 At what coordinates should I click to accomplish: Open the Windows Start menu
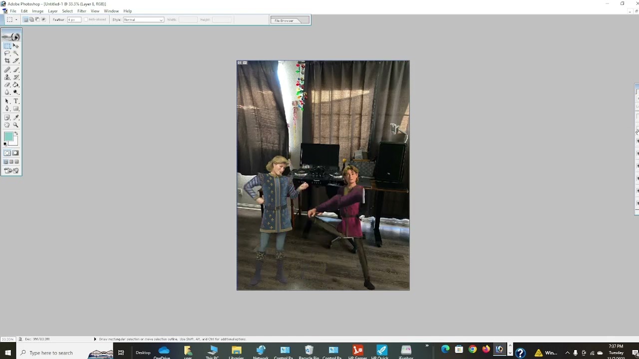[x=7, y=353]
